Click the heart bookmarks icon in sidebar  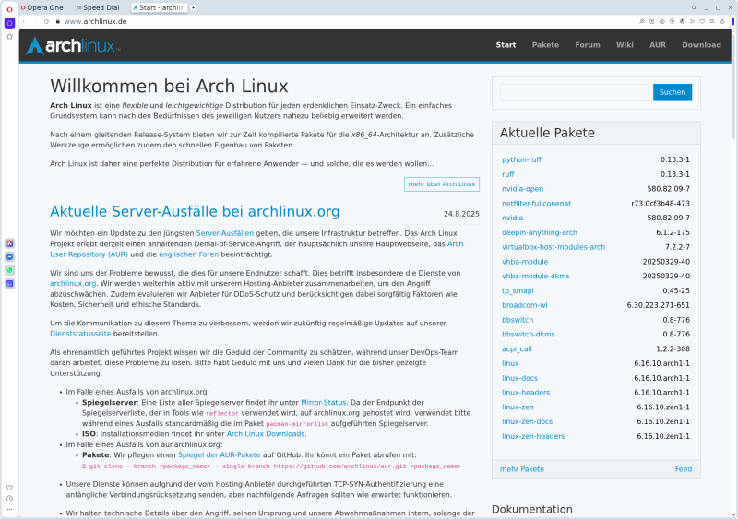(9, 487)
